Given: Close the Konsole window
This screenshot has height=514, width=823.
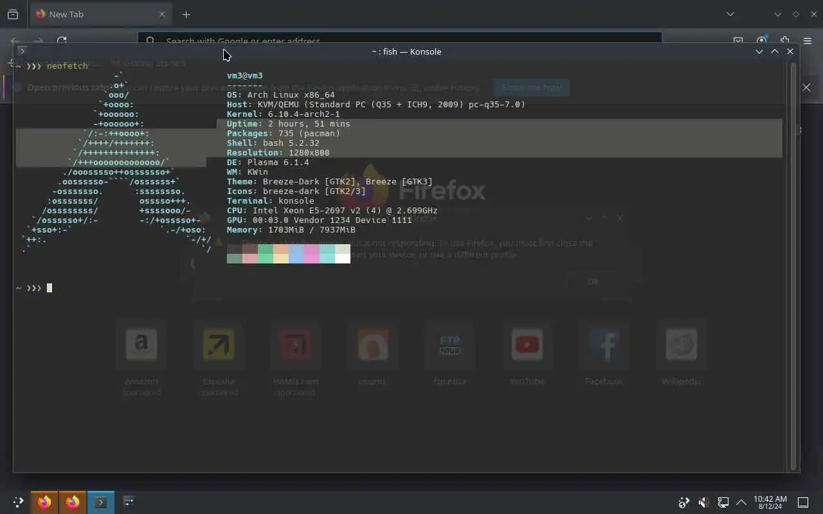Looking at the screenshot, I should tap(790, 51).
